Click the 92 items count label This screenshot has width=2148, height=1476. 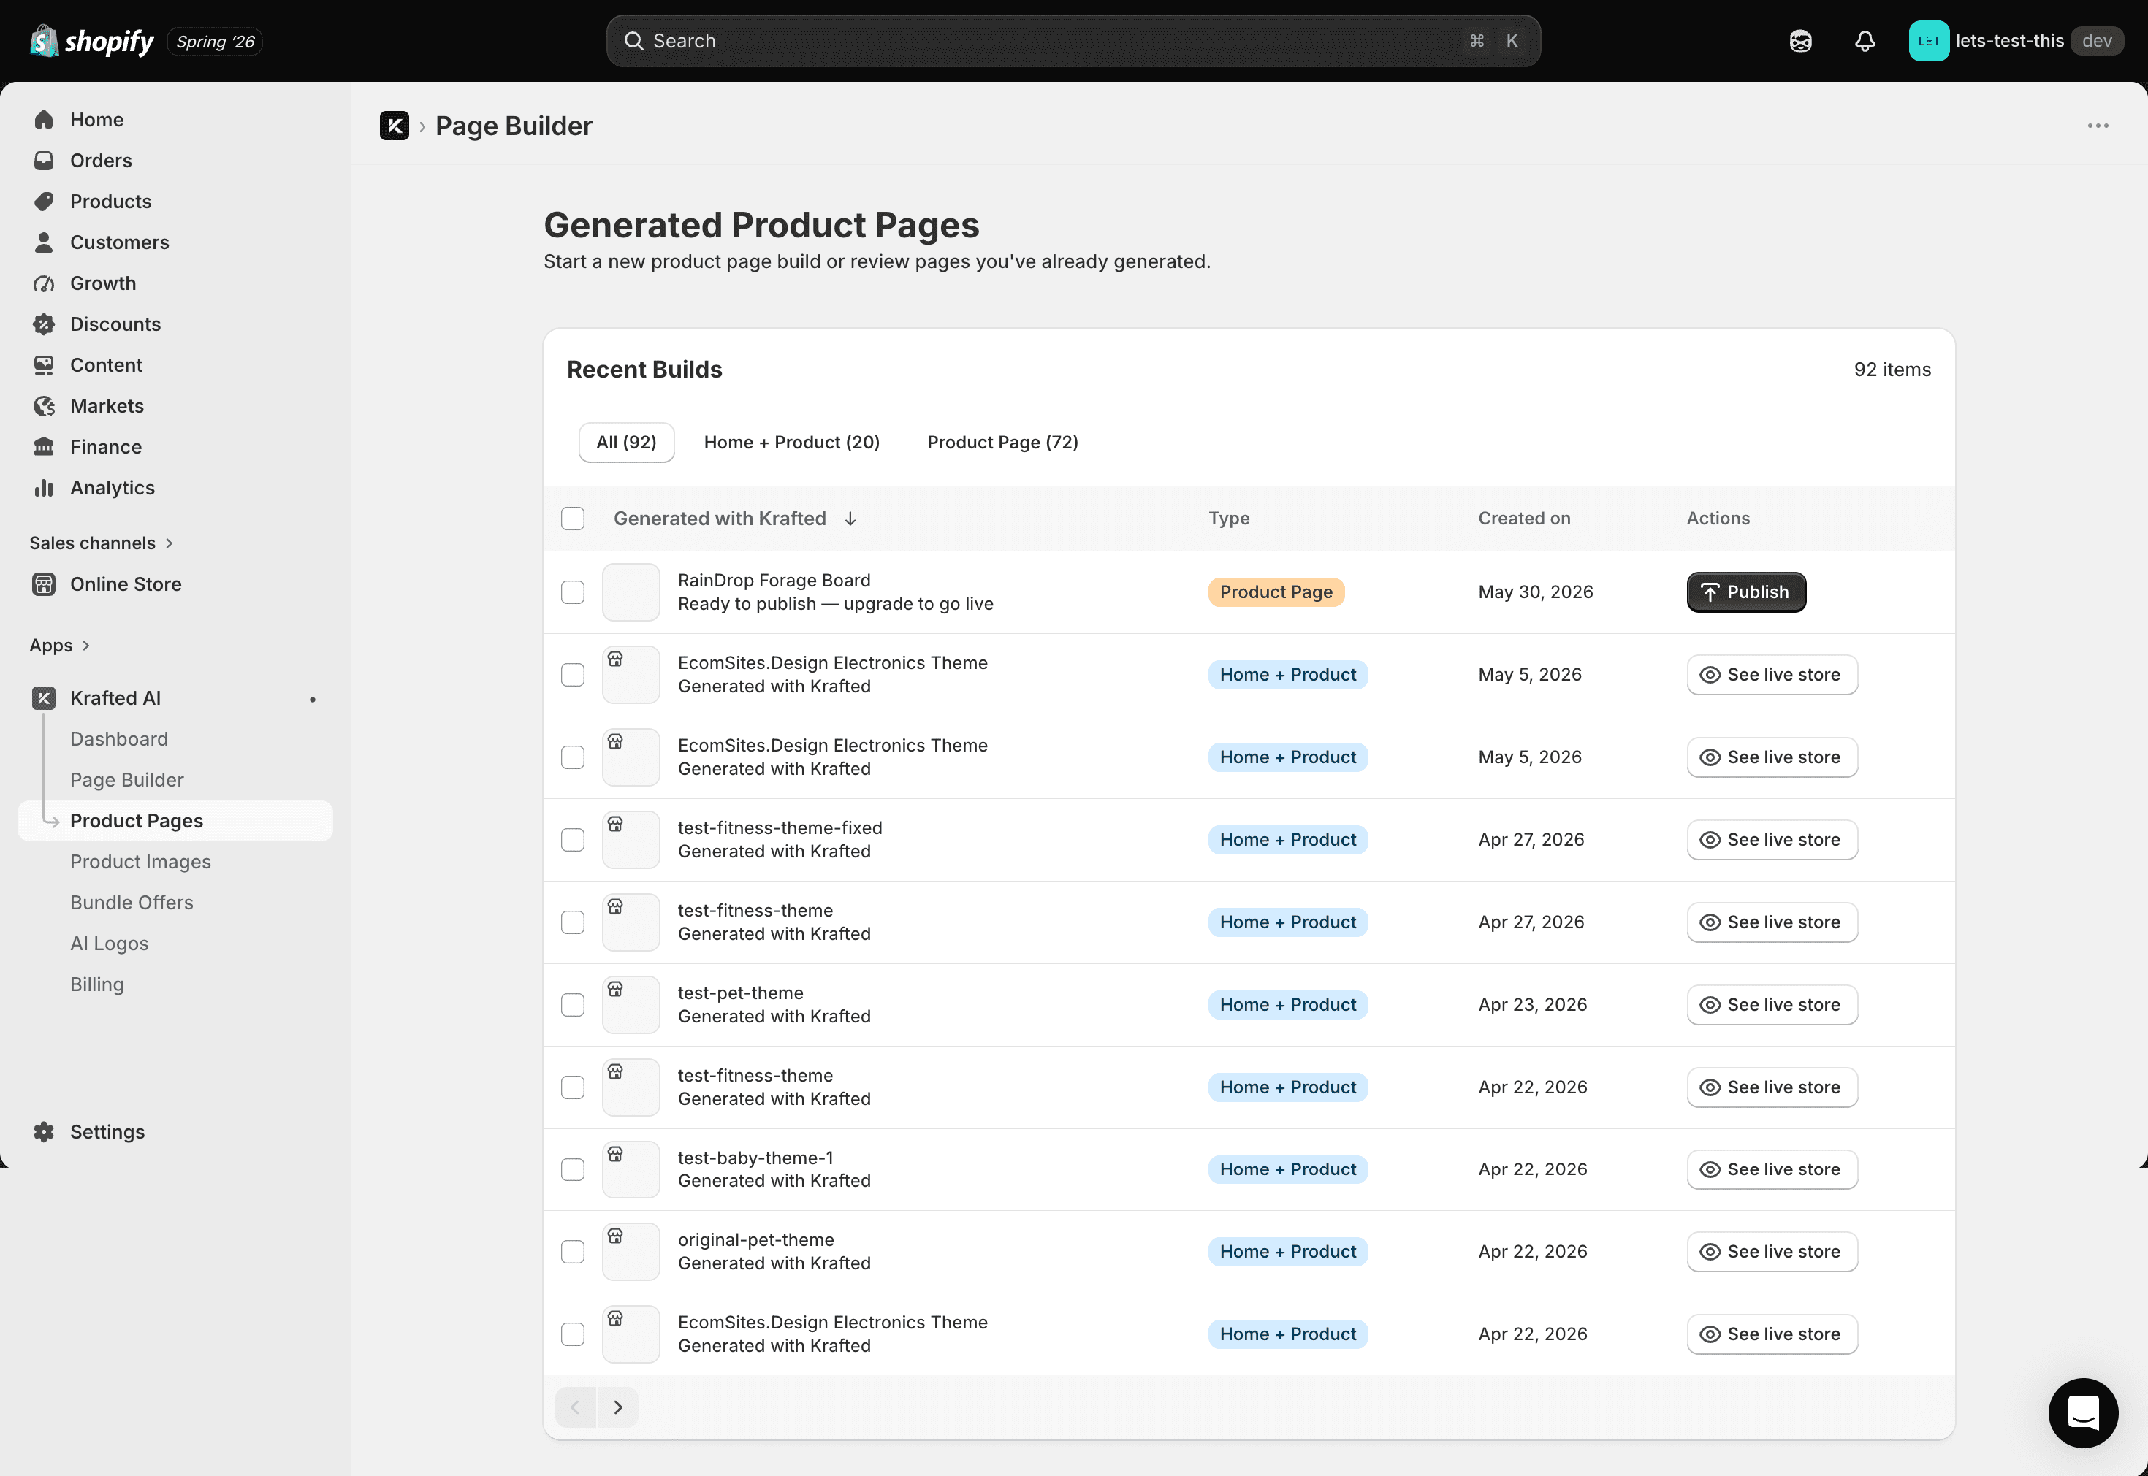tap(1892, 370)
